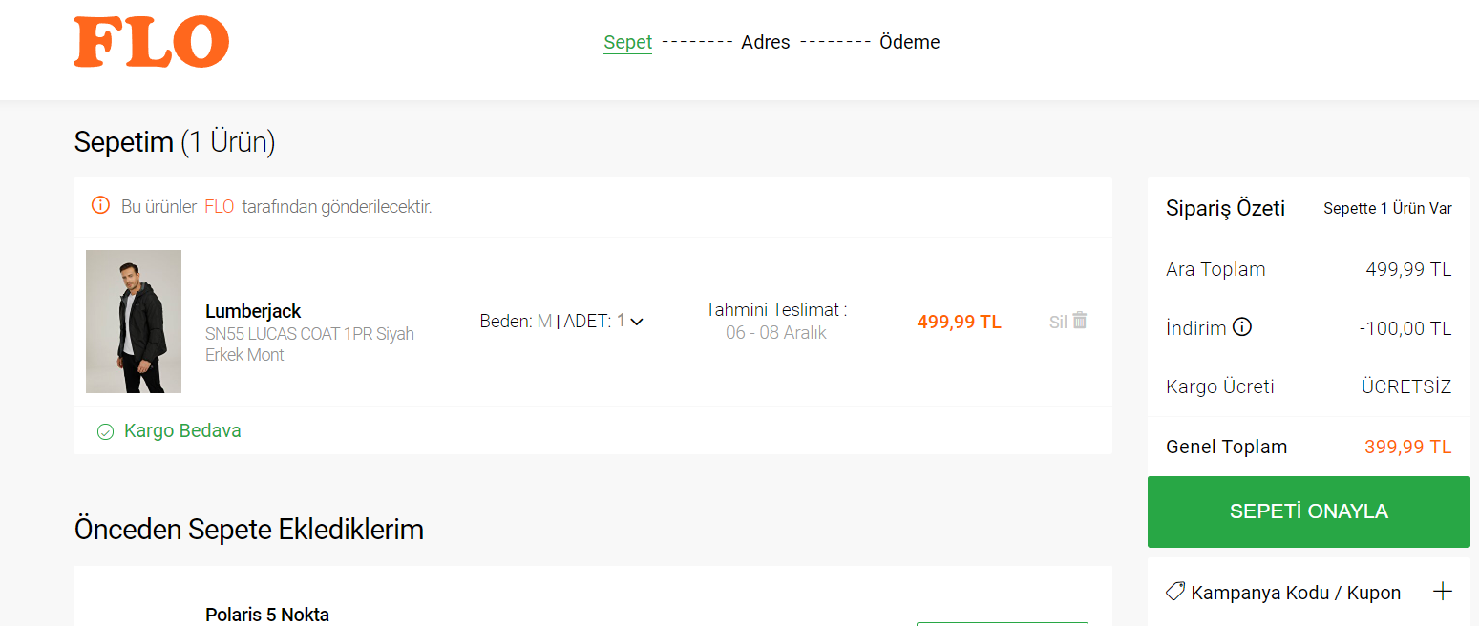Image resolution: width=1479 pixels, height=626 pixels.
Task: Click the Lumberjack coat thumbnail
Action: click(134, 322)
